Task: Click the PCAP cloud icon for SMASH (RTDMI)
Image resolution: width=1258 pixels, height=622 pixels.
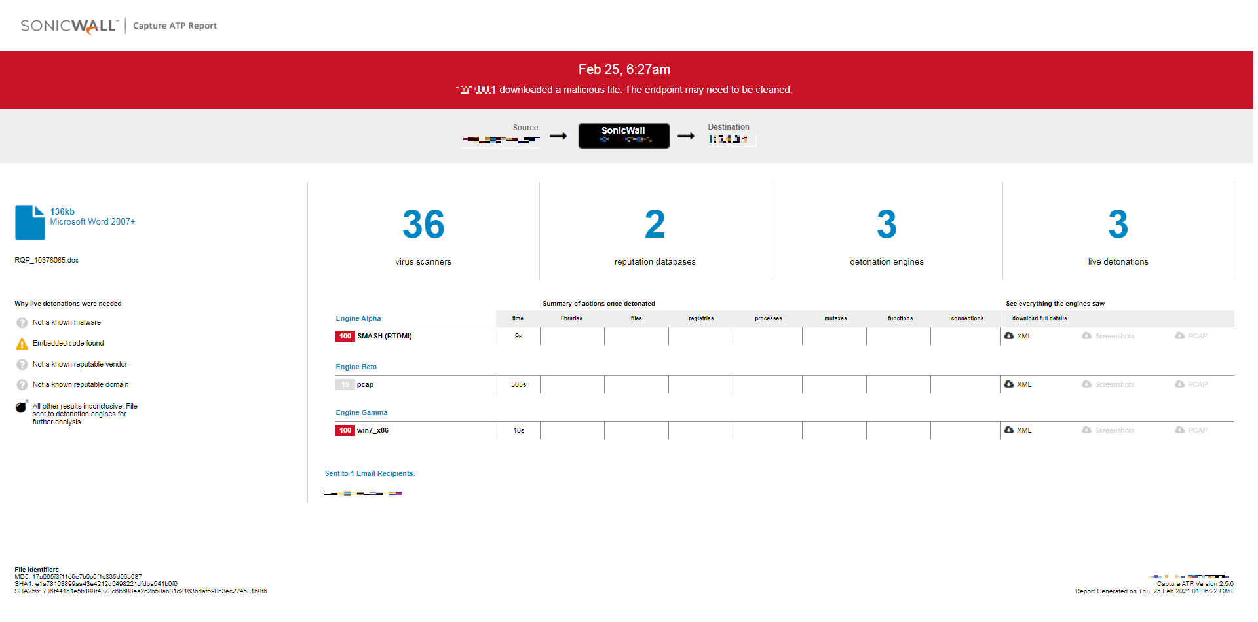Action: (1179, 336)
